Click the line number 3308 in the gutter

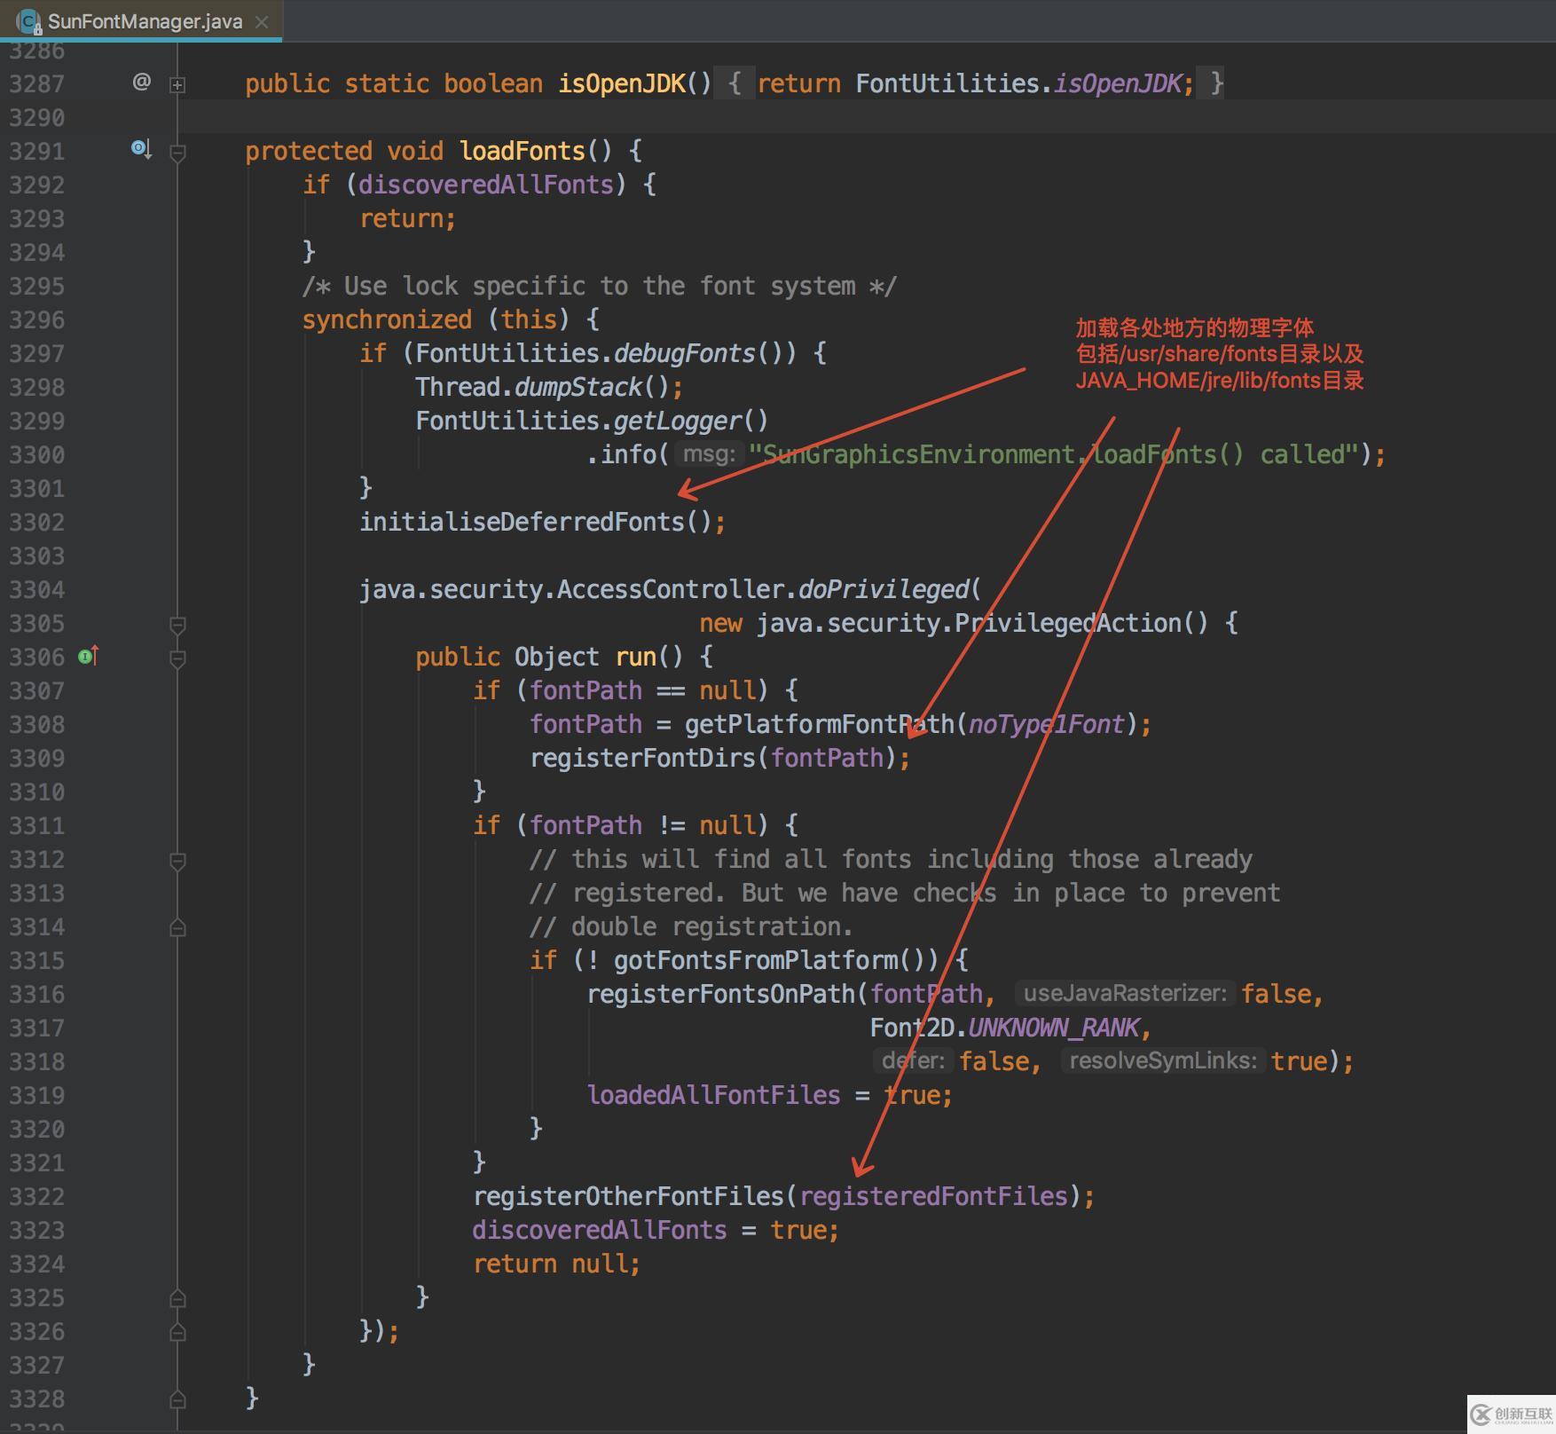[x=37, y=724]
